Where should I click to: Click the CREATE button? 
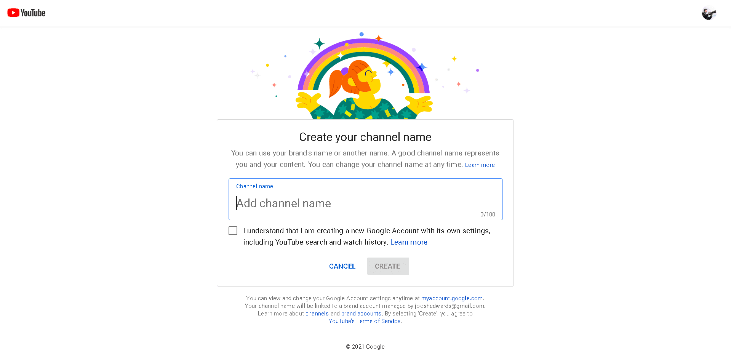[x=387, y=266]
